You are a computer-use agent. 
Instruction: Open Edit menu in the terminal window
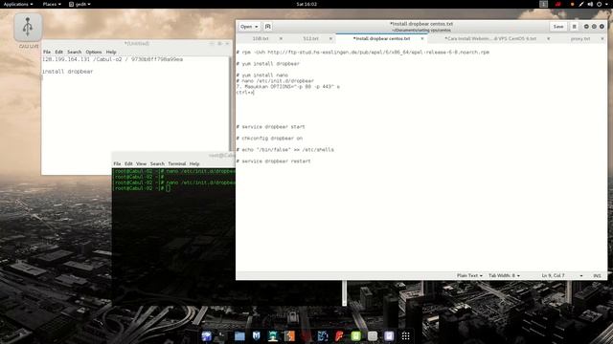128,163
